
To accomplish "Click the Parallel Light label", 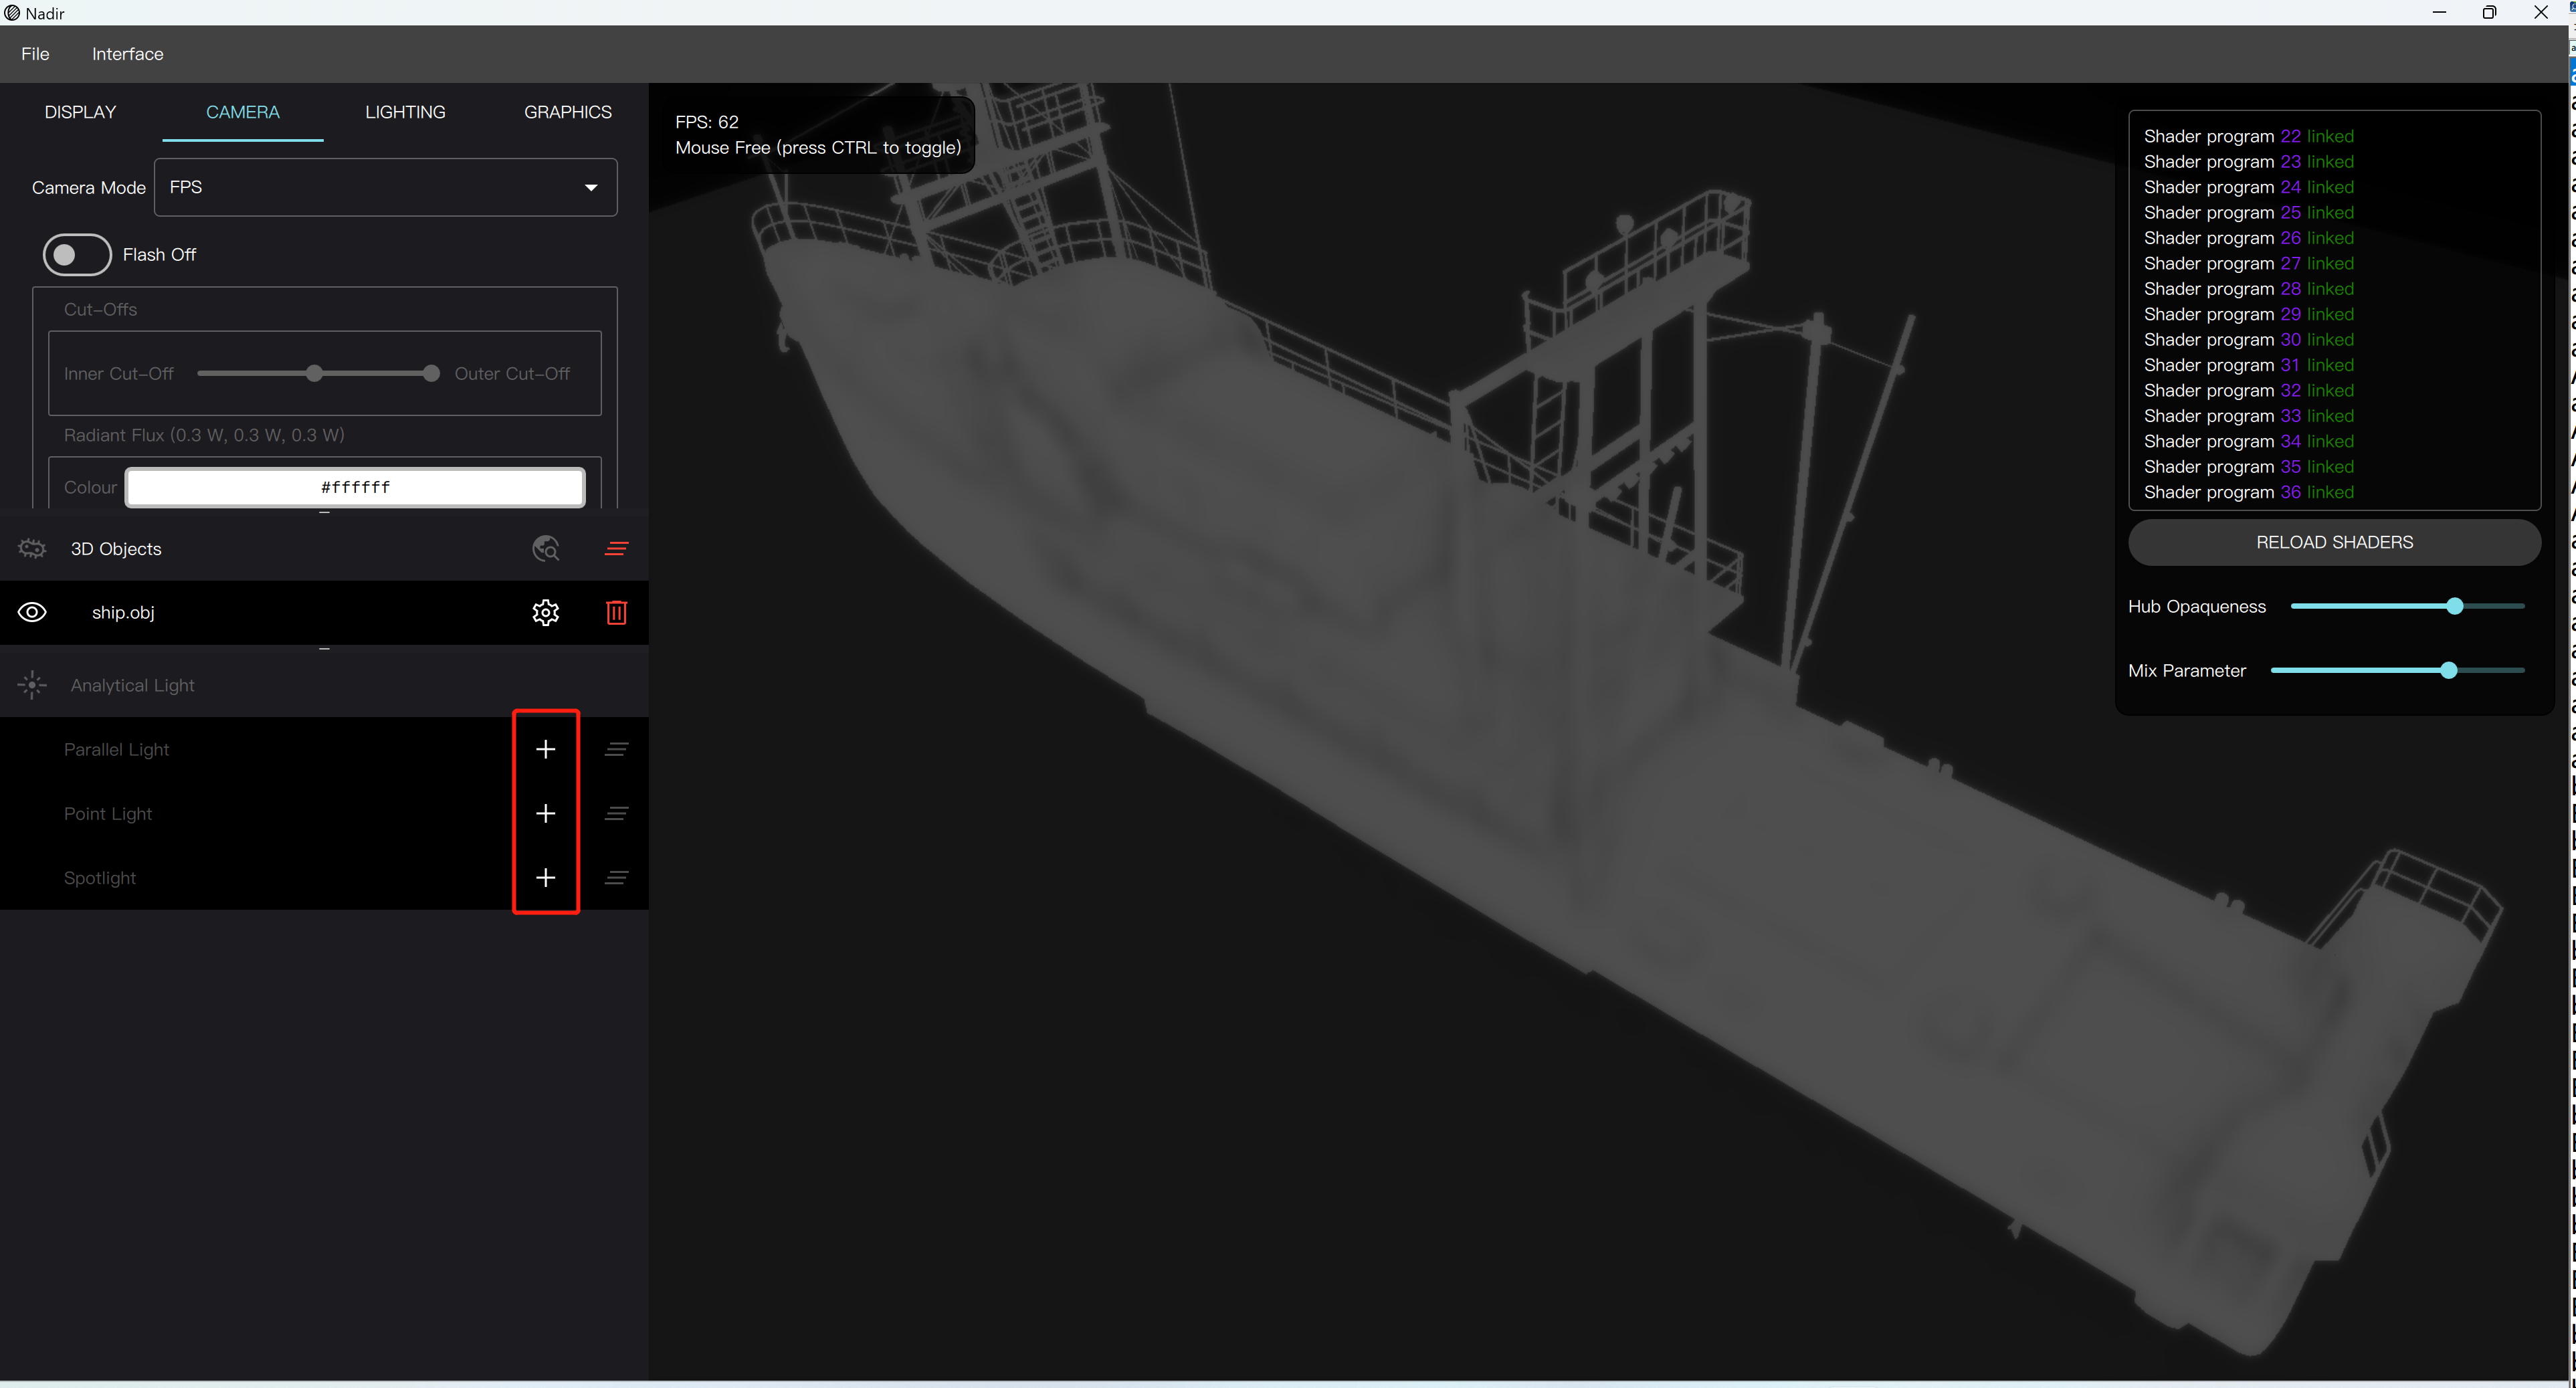I will pos(116,749).
